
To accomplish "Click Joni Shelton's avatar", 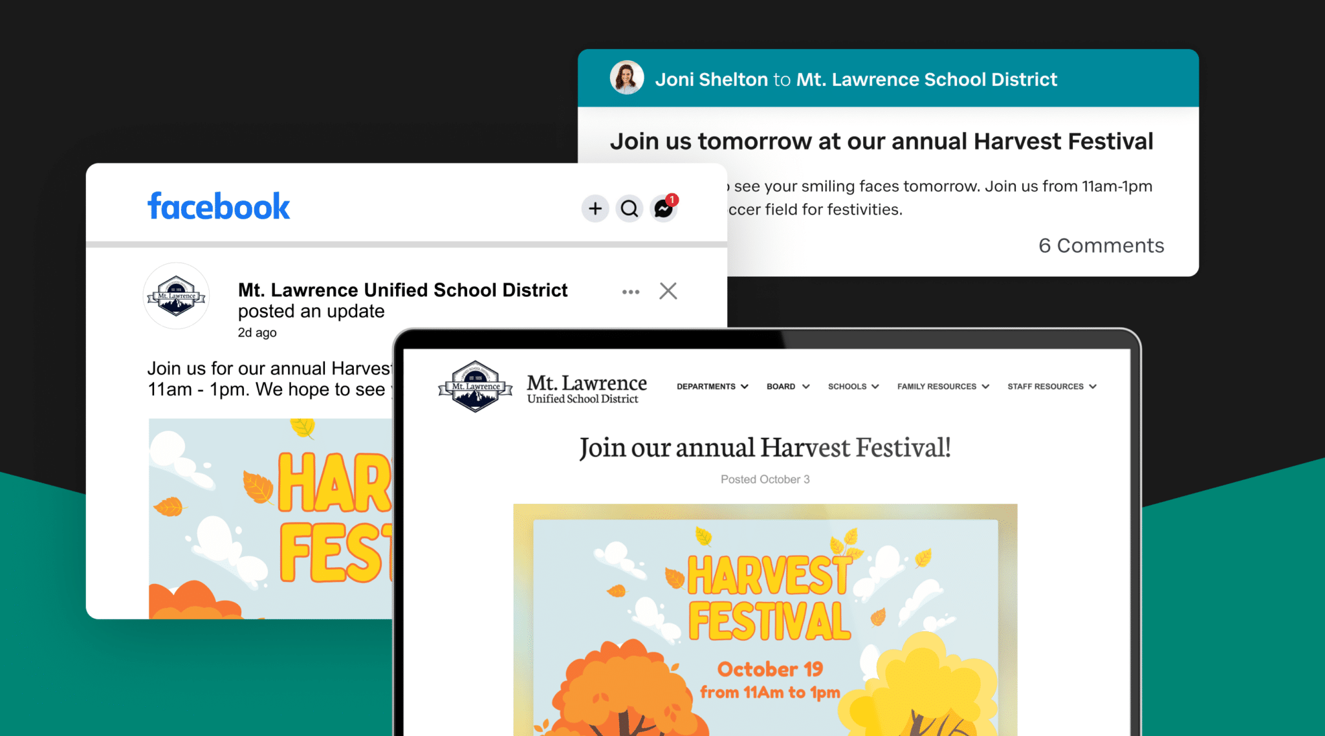I will coord(626,78).
